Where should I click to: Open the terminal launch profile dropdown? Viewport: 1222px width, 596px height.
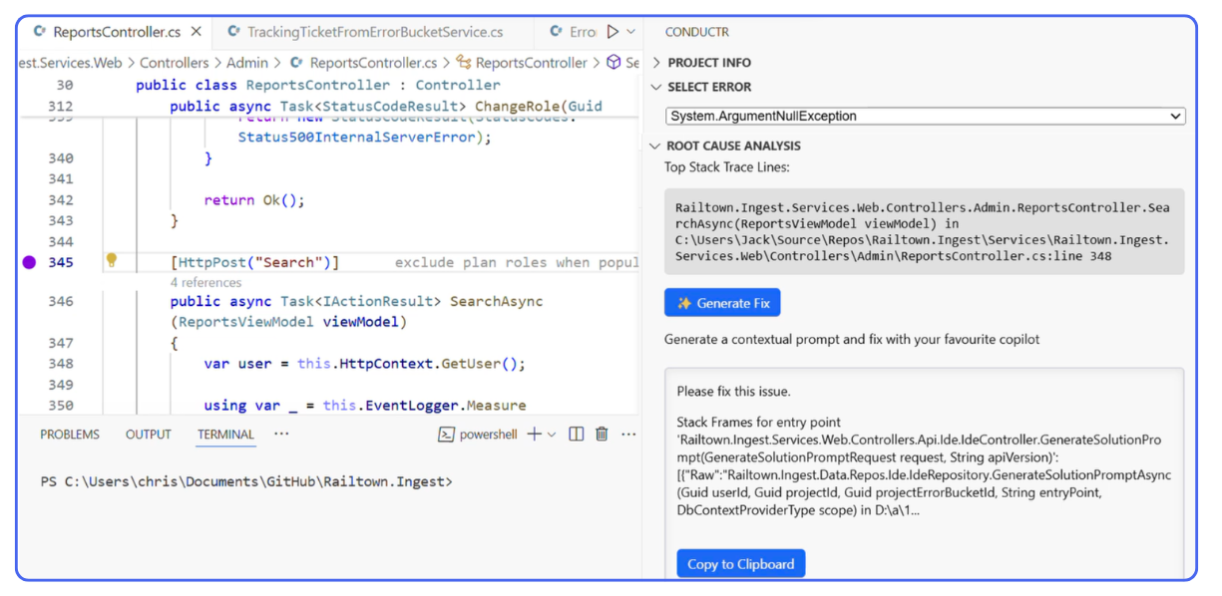click(x=552, y=435)
